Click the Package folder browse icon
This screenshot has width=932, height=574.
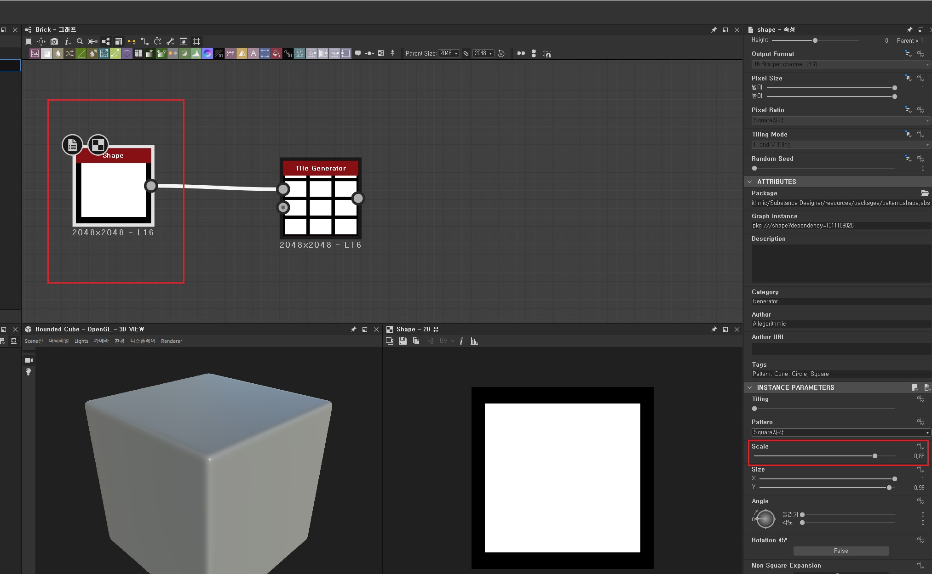925,193
